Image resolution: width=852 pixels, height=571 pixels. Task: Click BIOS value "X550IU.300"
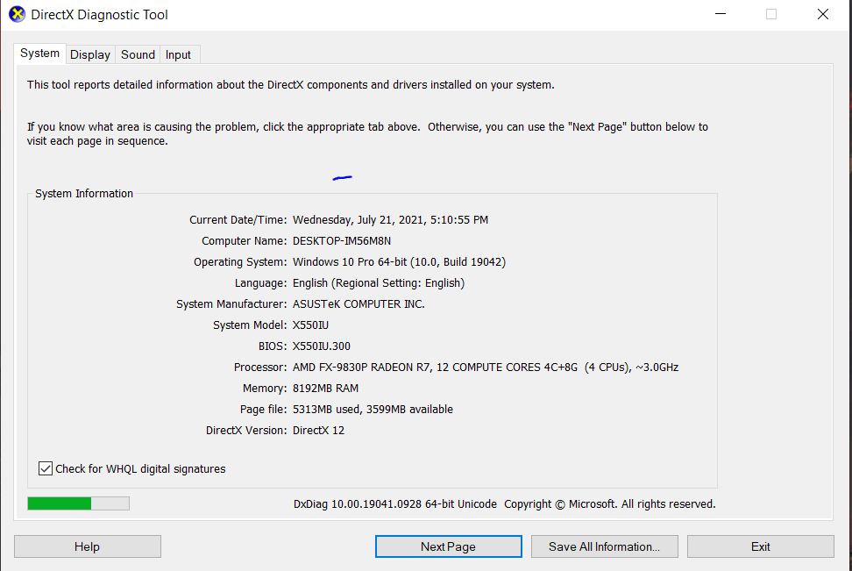tap(321, 346)
